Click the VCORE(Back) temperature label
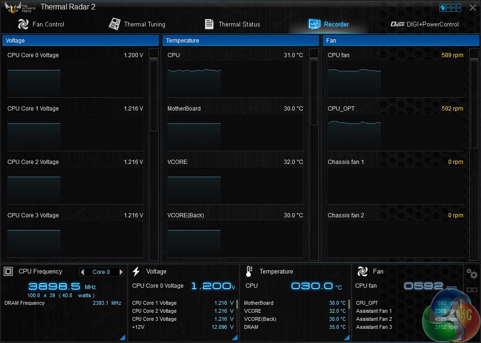The height and width of the screenshot is (343, 481). point(186,215)
